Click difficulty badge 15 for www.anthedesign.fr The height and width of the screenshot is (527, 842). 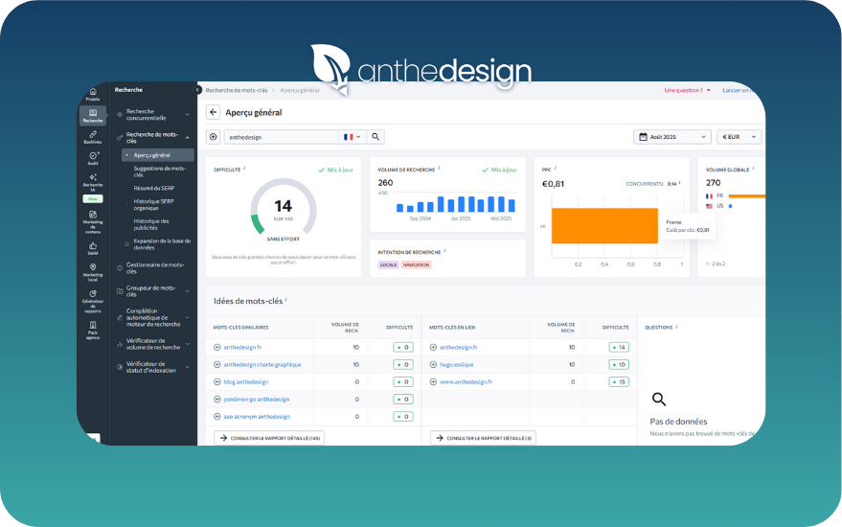pos(619,382)
